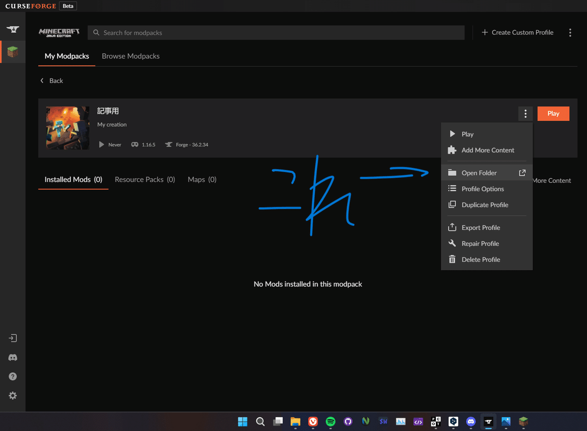
Task: Collapse the profile view with the Back chevron
Action: [x=42, y=80]
